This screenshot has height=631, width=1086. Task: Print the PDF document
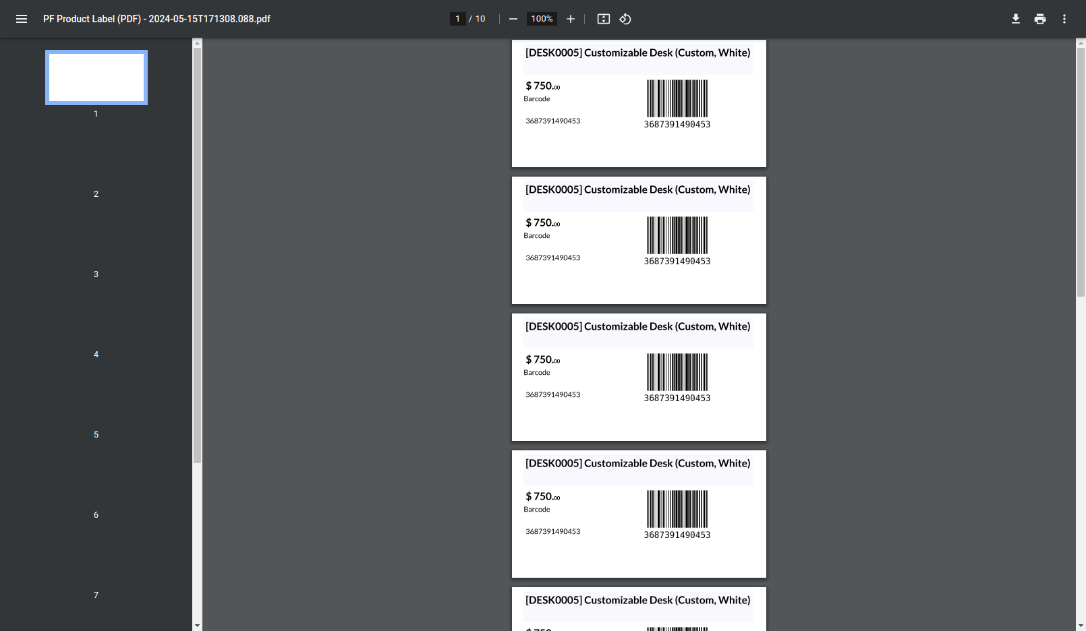point(1039,19)
